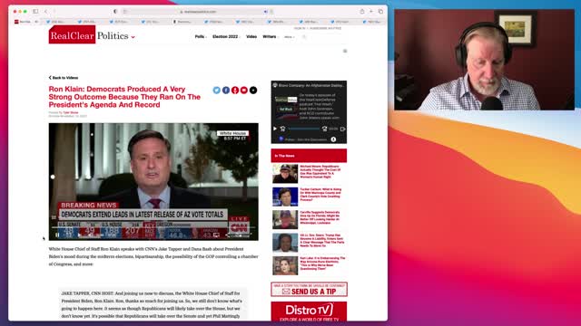Switch to the last Twitter tab

click(372, 22)
